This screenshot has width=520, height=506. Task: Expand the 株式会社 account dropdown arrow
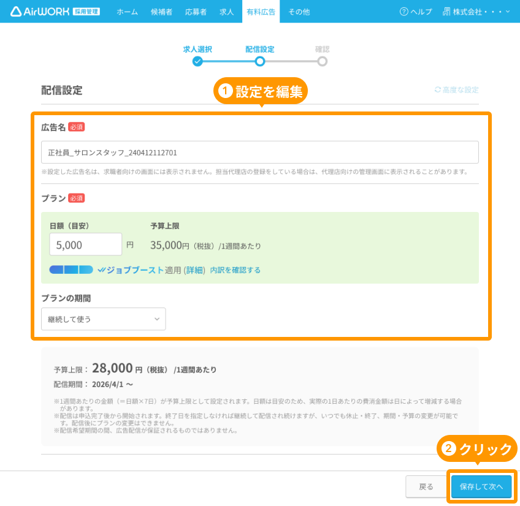pos(508,12)
